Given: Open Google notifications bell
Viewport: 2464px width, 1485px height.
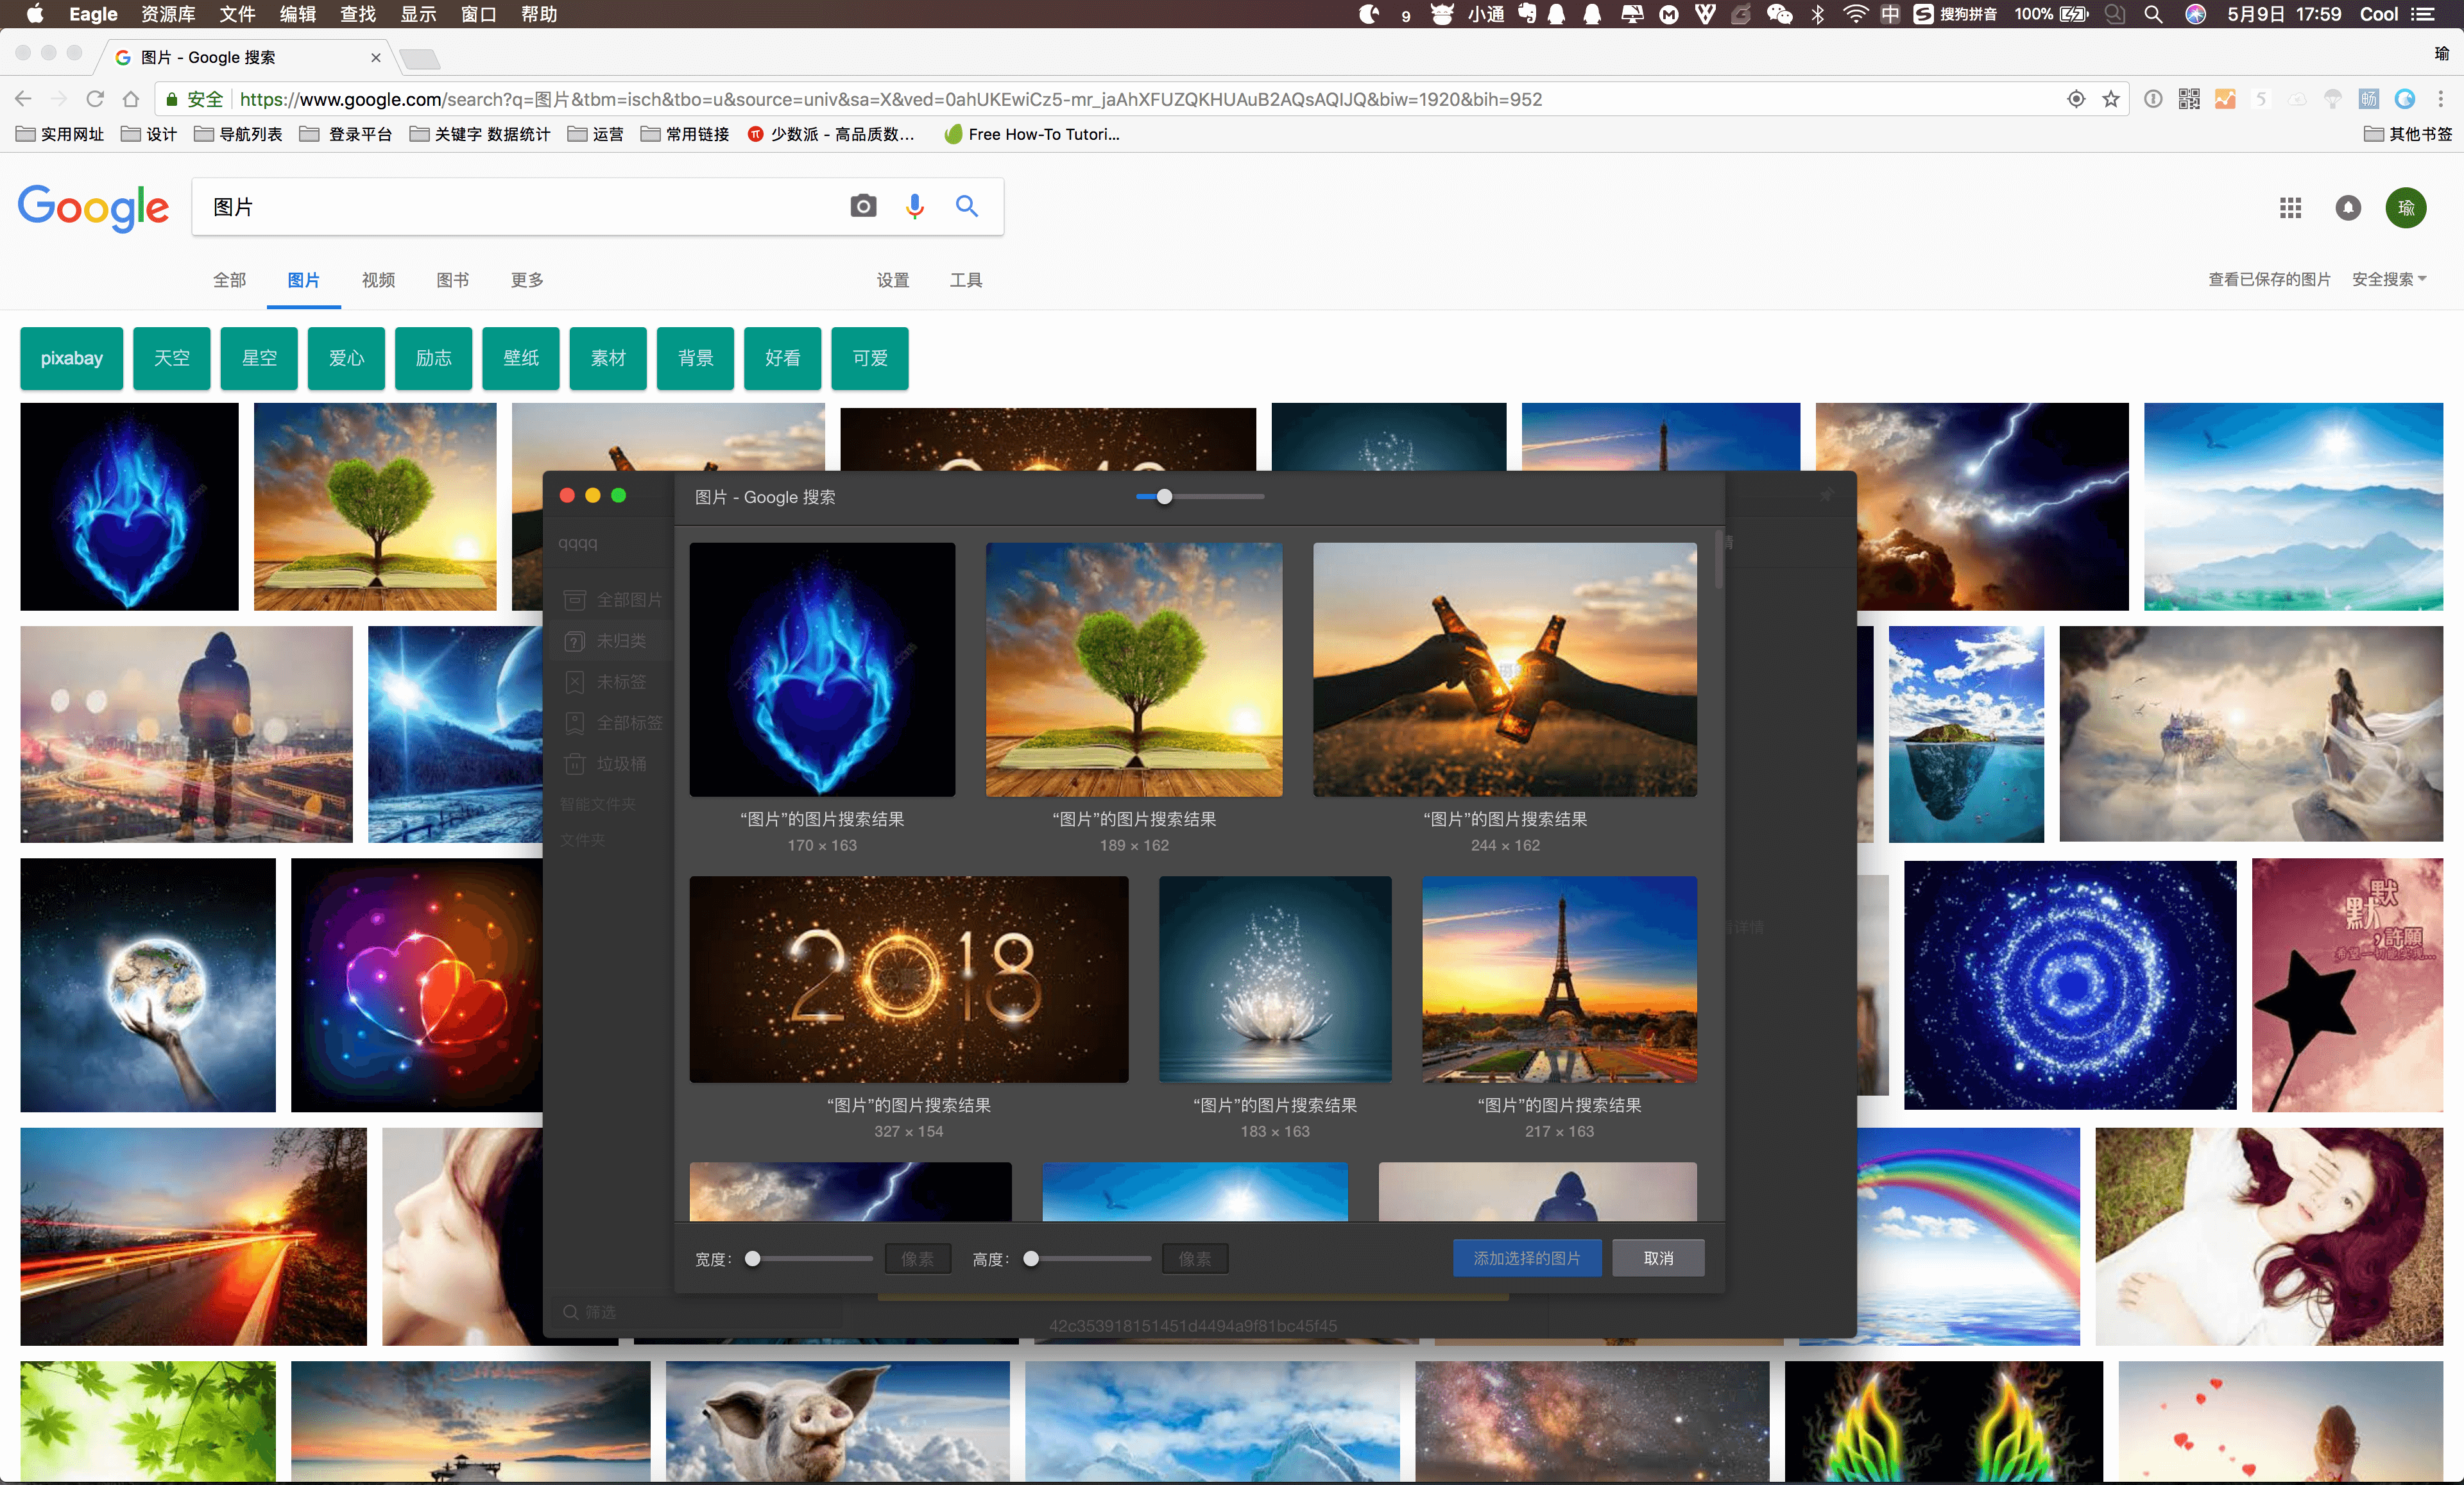Looking at the screenshot, I should pyautogui.click(x=2348, y=208).
